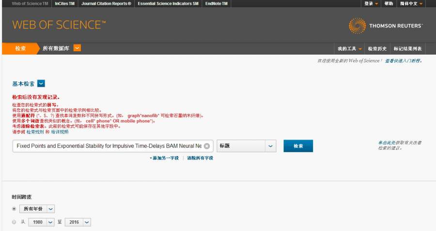Open the 培训视频 link
This screenshot has width=436, height=231.
pyautogui.click(x=60, y=132)
